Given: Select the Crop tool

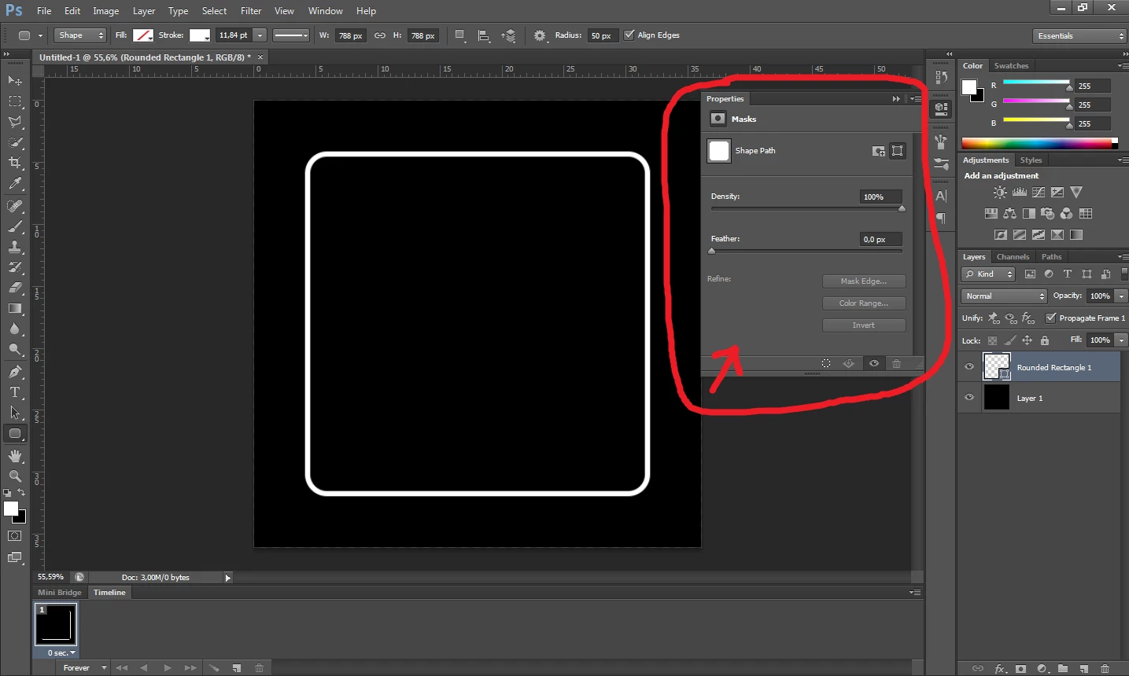Looking at the screenshot, I should [x=15, y=163].
